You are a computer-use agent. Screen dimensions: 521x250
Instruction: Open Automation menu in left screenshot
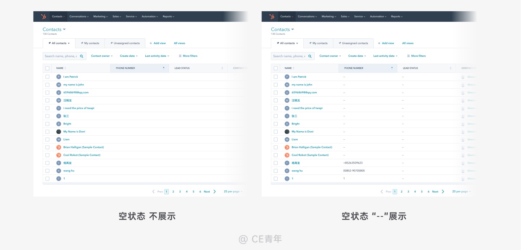coord(150,17)
